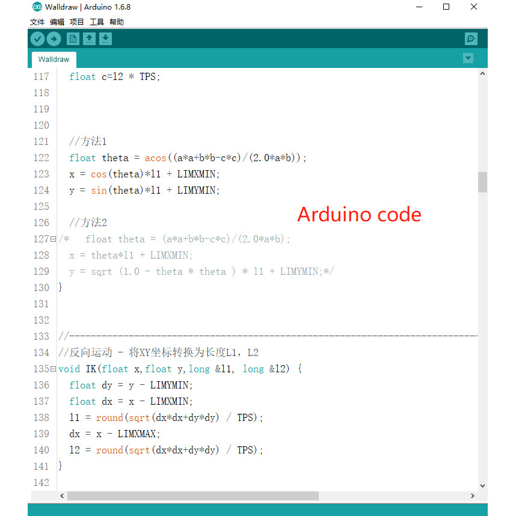
Task: Collapse the IK function at line 135
Action: [x=53, y=369]
